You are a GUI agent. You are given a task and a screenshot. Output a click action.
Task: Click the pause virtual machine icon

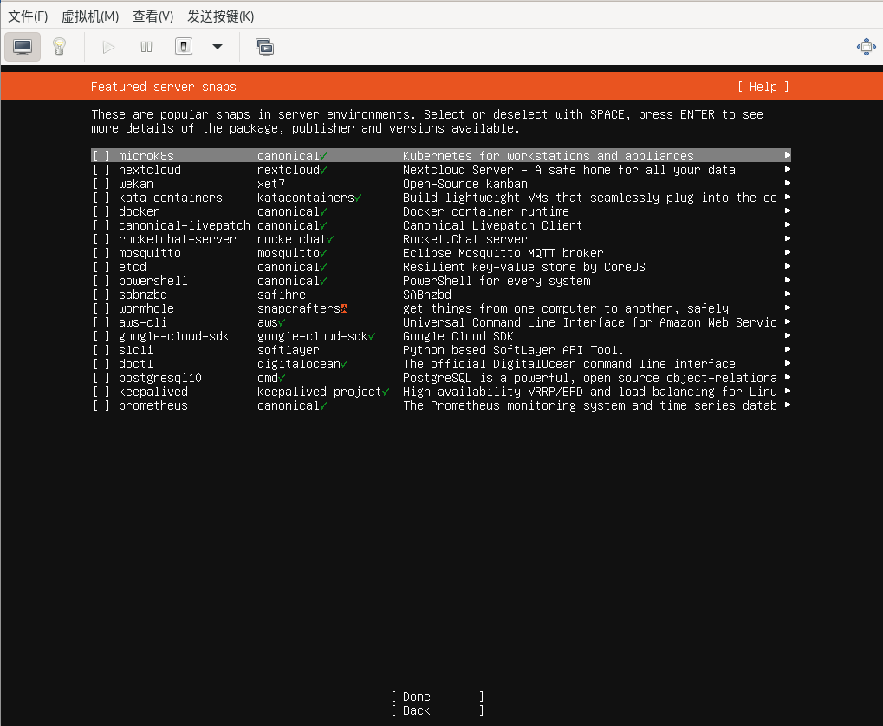tap(146, 47)
